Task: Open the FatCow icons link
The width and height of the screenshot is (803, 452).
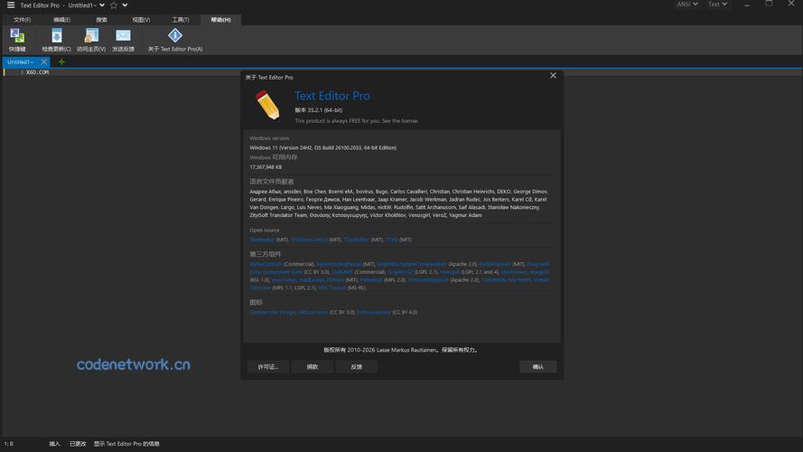Action: [313, 313]
